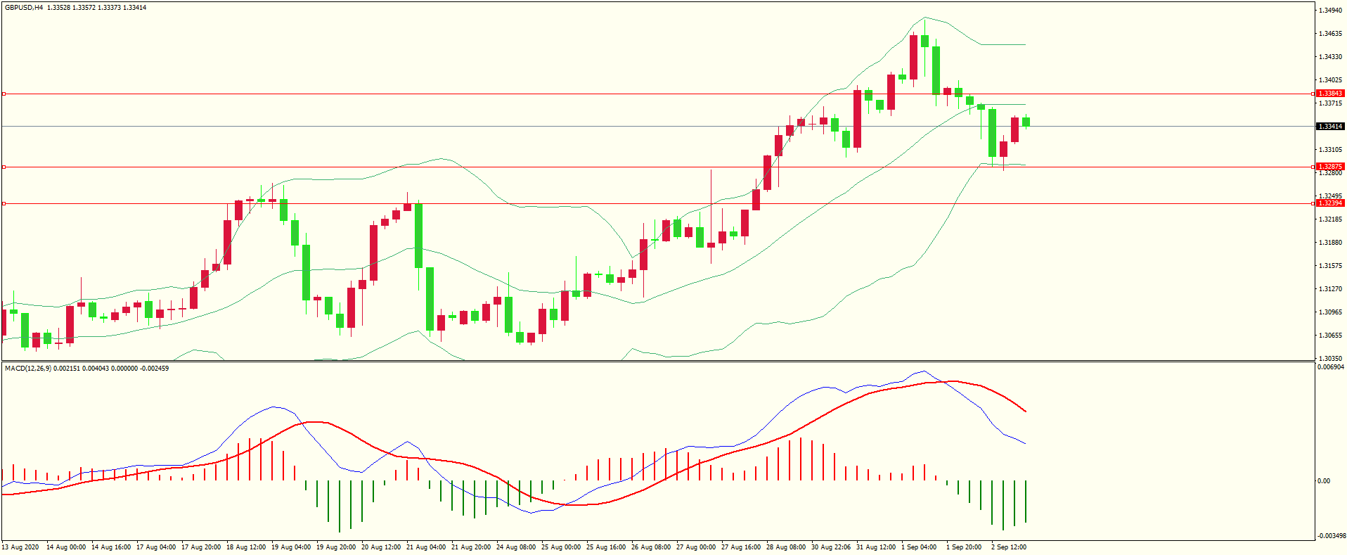This screenshot has width=1347, height=555.
Task: Click the 19 Aug 20:00 time label
Action: click(336, 547)
